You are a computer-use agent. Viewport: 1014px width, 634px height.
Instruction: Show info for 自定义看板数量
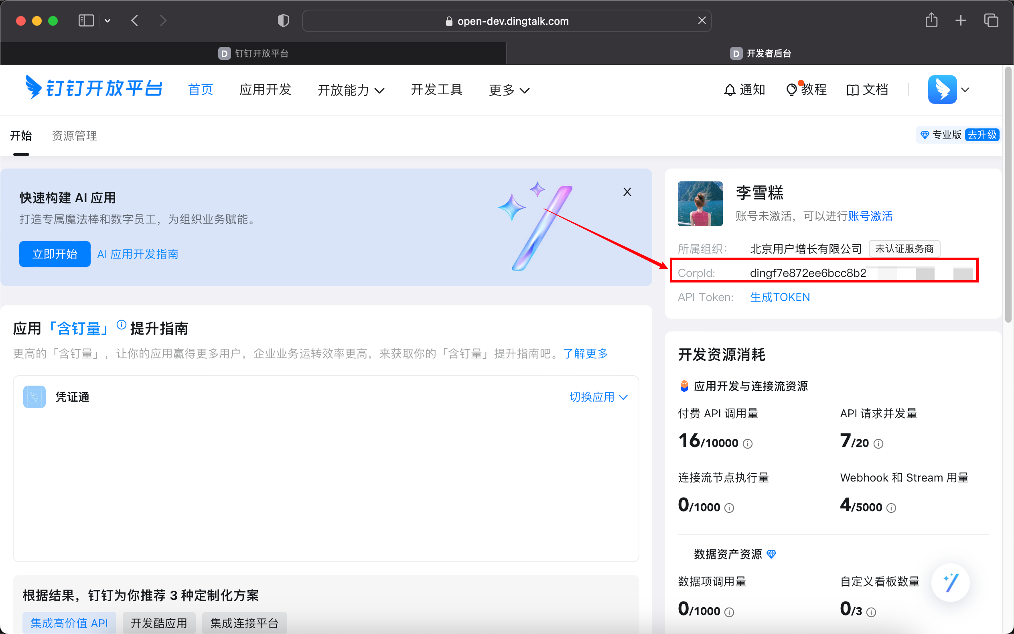[871, 612]
